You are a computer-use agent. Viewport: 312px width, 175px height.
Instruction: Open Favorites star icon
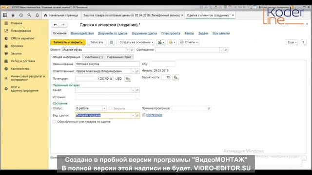point(13,15)
